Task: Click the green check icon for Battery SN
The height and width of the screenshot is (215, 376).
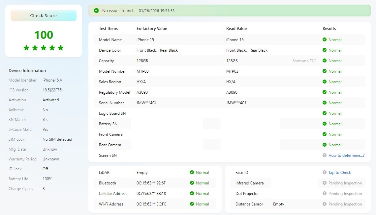Action: (x=325, y=124)
